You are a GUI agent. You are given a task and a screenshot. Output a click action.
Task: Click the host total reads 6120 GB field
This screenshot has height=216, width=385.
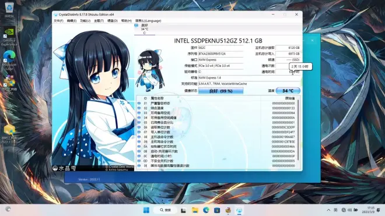[288, 48]
